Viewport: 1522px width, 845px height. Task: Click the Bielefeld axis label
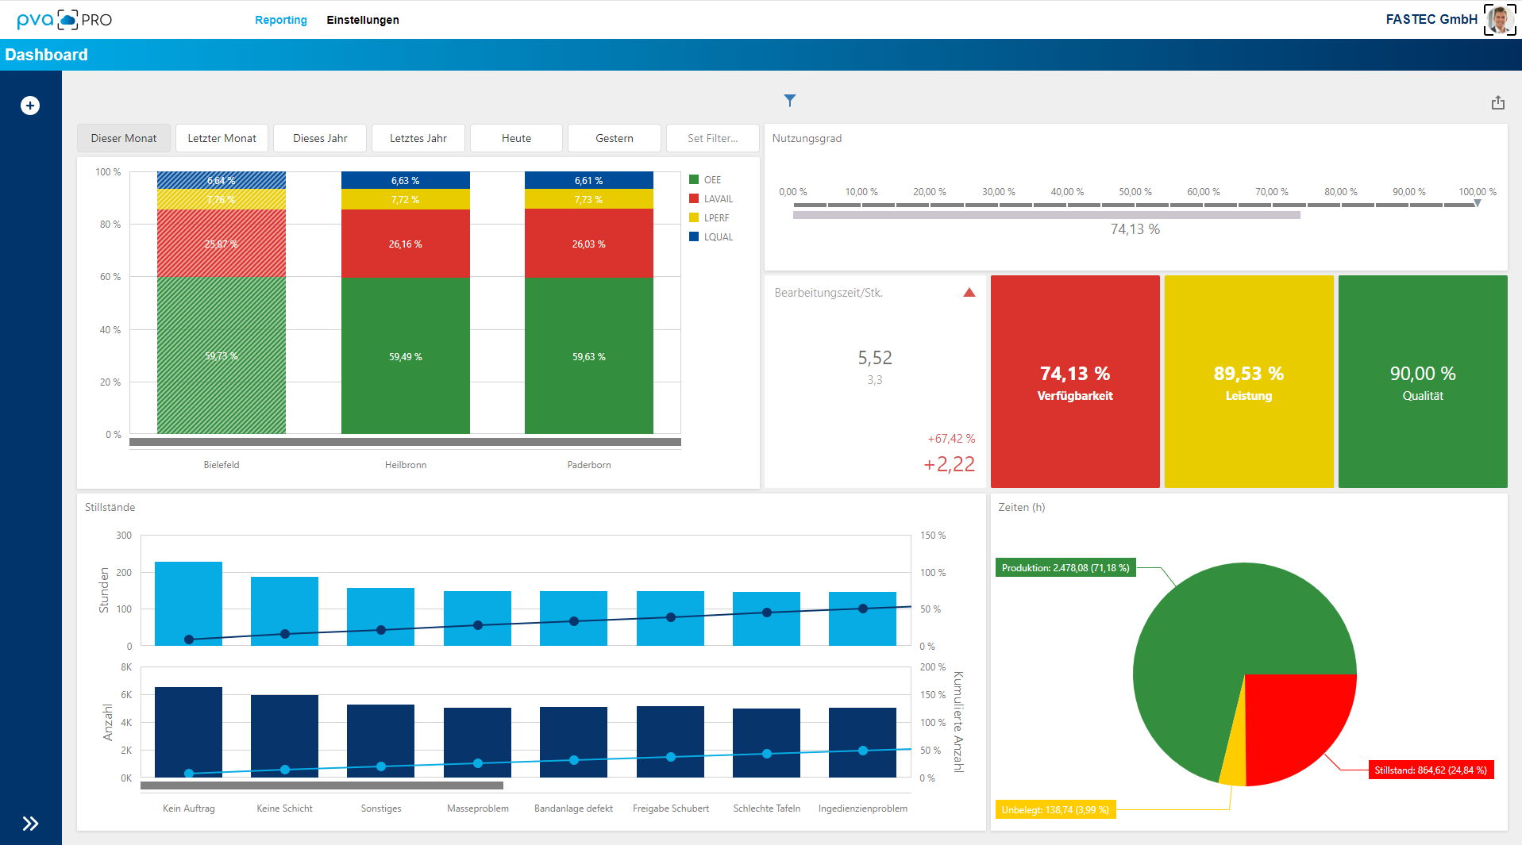coord(222,465)
